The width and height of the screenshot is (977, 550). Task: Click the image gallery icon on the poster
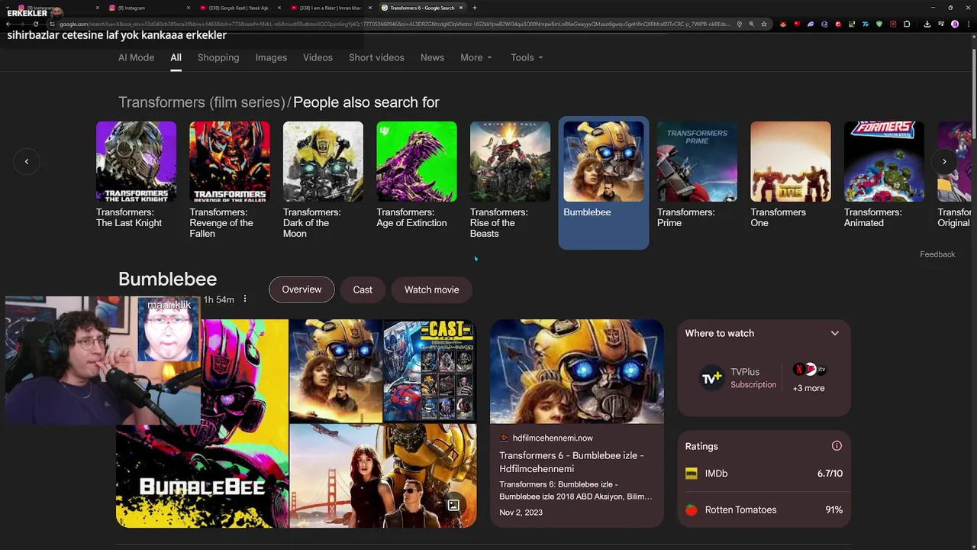pyautogui.click(x=453, y=505)
